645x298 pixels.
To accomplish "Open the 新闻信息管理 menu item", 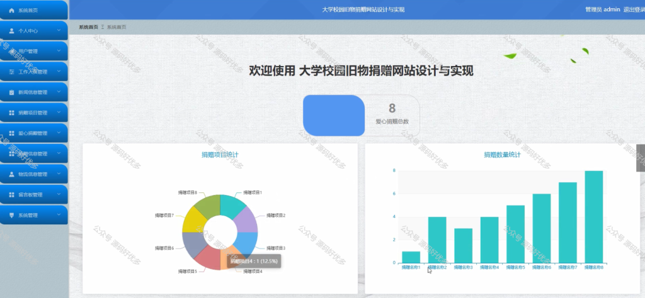I will (x=34, y=92).
